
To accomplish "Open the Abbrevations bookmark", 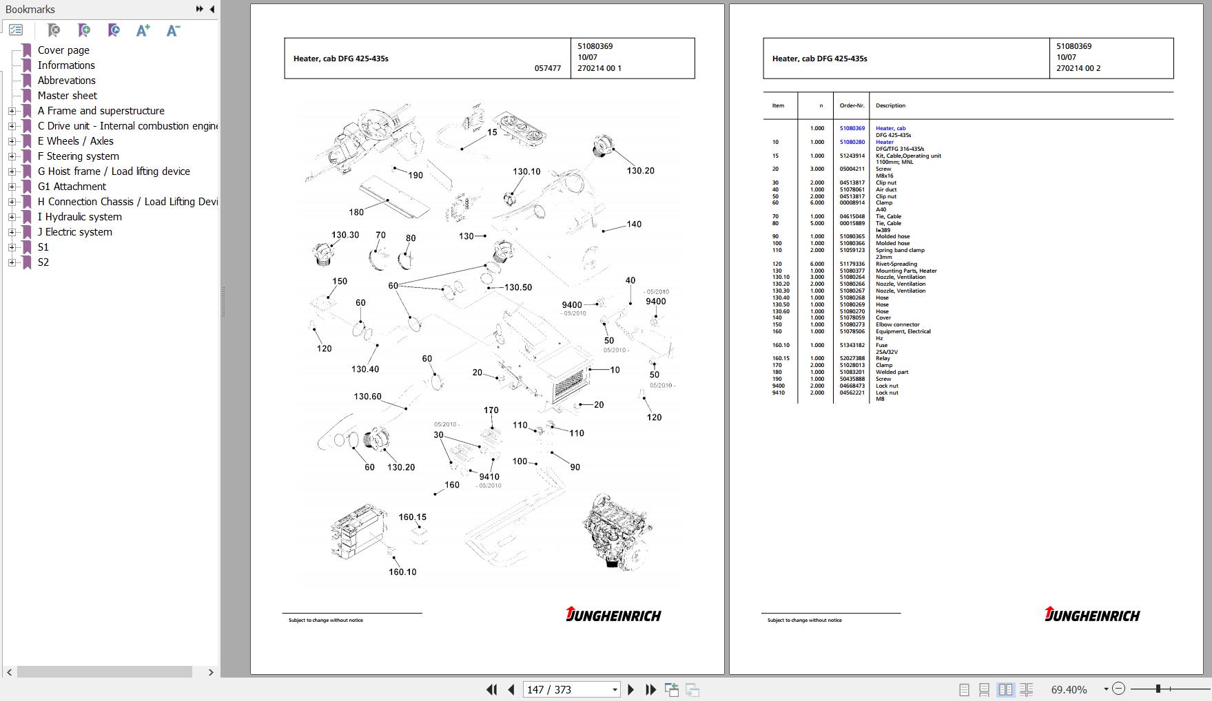I will pos(67,81).
